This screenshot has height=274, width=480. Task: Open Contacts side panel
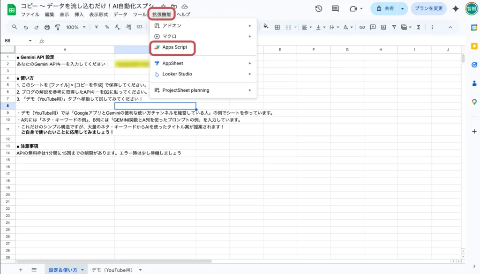pyautogui.click(x=474, y=83)
